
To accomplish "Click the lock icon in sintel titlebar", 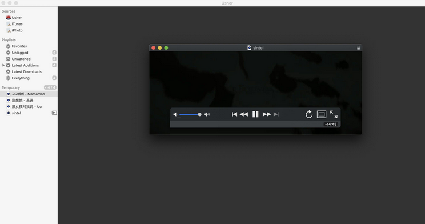I will [x=358, y=48].
